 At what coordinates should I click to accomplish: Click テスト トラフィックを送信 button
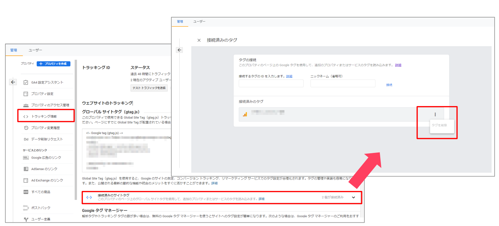pyautogui.click(x=149, y=88)
